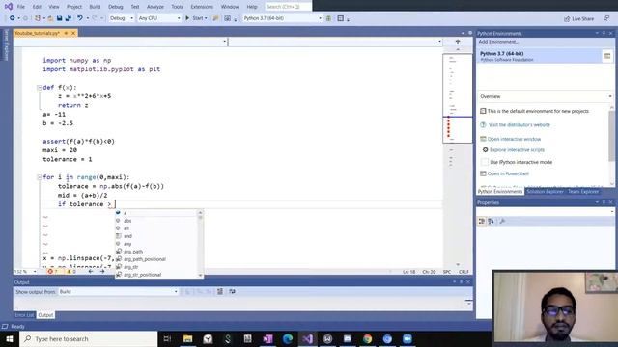The height and width of the screenshot is (347, 618).
Task: Open the Edit menu
Action: [x=37, y=7]
